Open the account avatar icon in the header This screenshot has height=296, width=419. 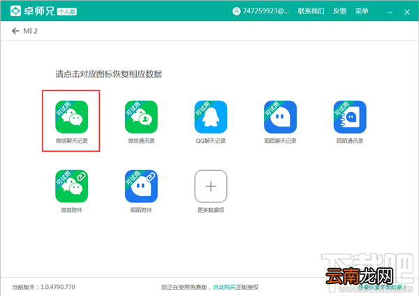click(237, 11)
